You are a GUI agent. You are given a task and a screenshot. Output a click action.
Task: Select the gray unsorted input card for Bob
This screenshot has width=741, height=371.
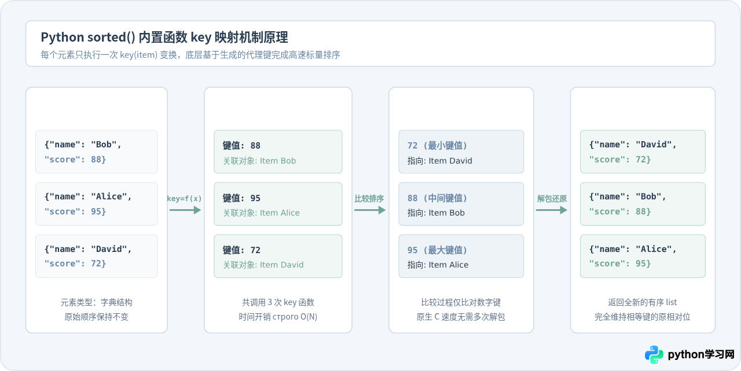point(97,151)
